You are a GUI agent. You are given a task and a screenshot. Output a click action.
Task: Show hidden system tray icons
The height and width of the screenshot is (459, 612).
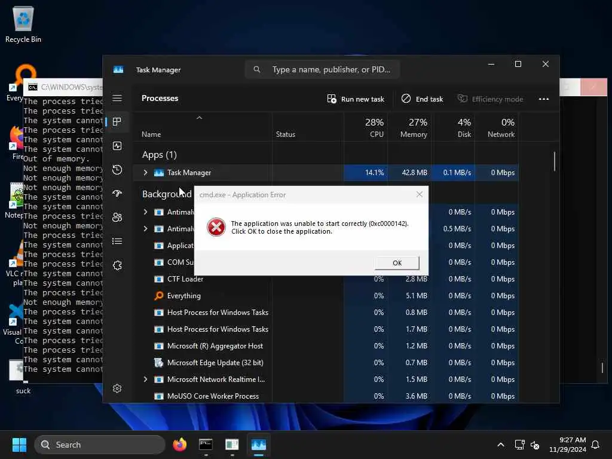501,445
